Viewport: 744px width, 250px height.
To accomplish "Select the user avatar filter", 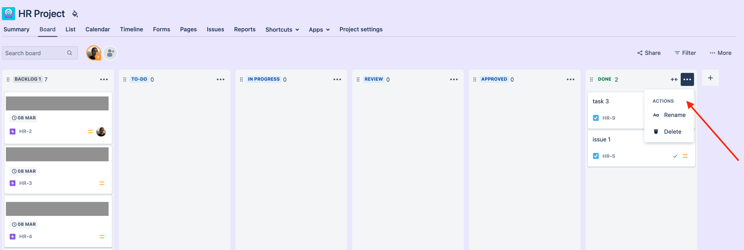I will [x=94, y=53].
